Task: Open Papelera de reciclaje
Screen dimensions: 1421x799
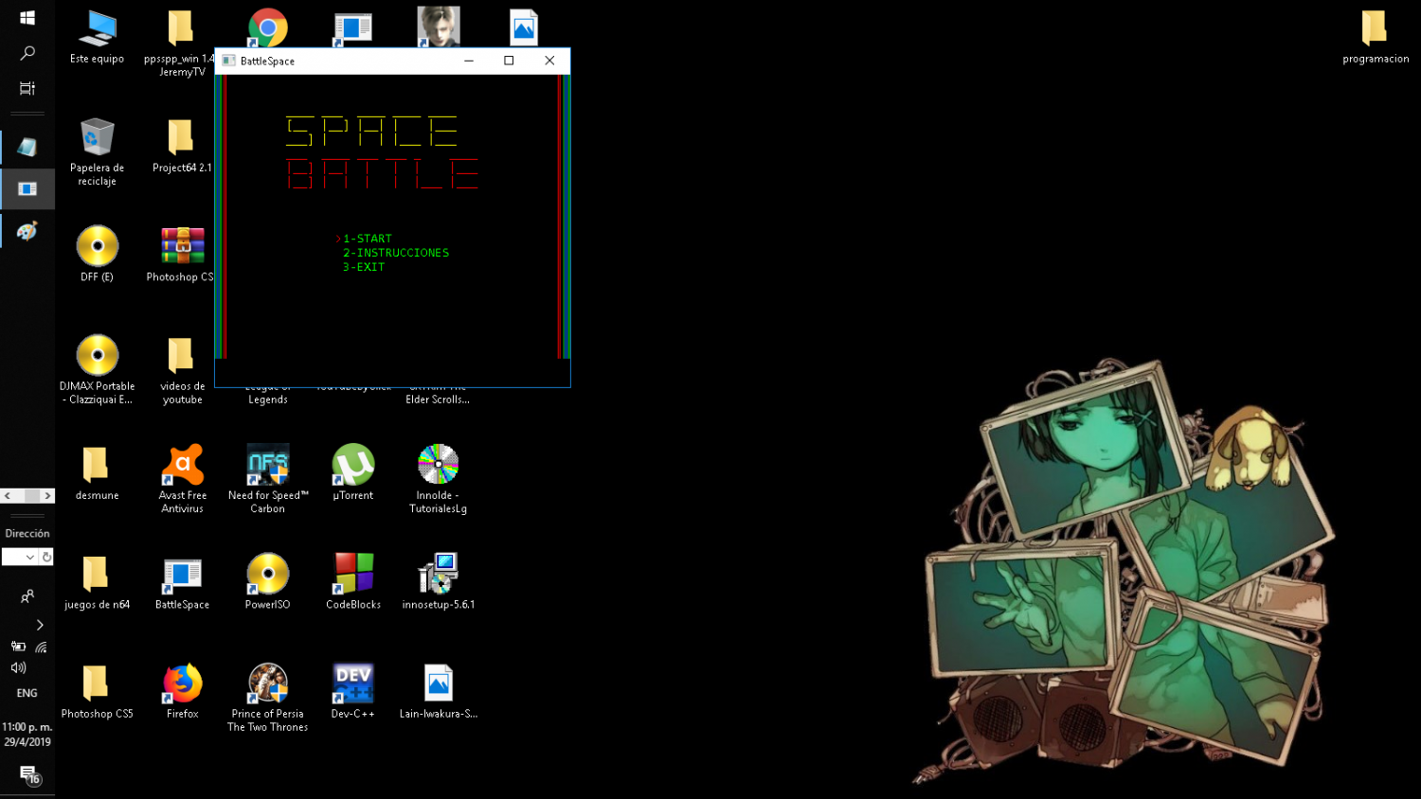Action: [x=97, y=151]
